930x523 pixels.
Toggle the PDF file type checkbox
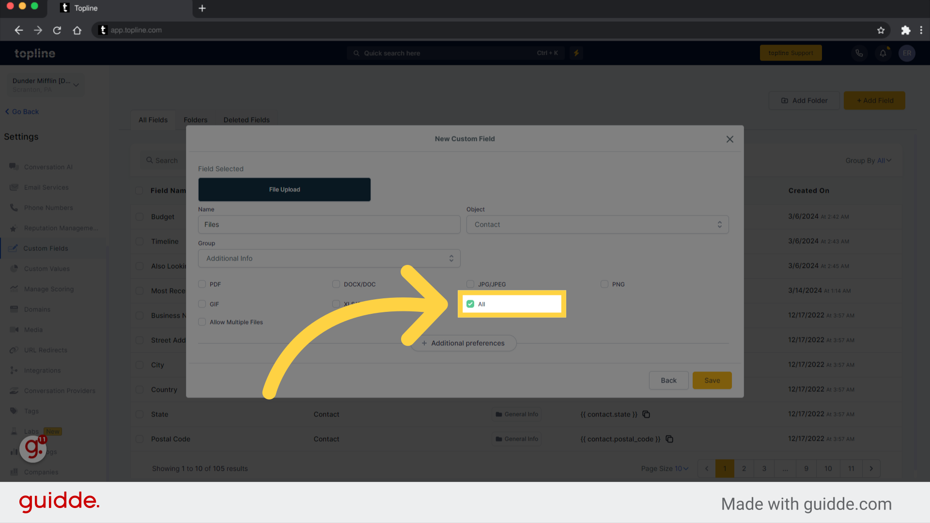point(202,284)
